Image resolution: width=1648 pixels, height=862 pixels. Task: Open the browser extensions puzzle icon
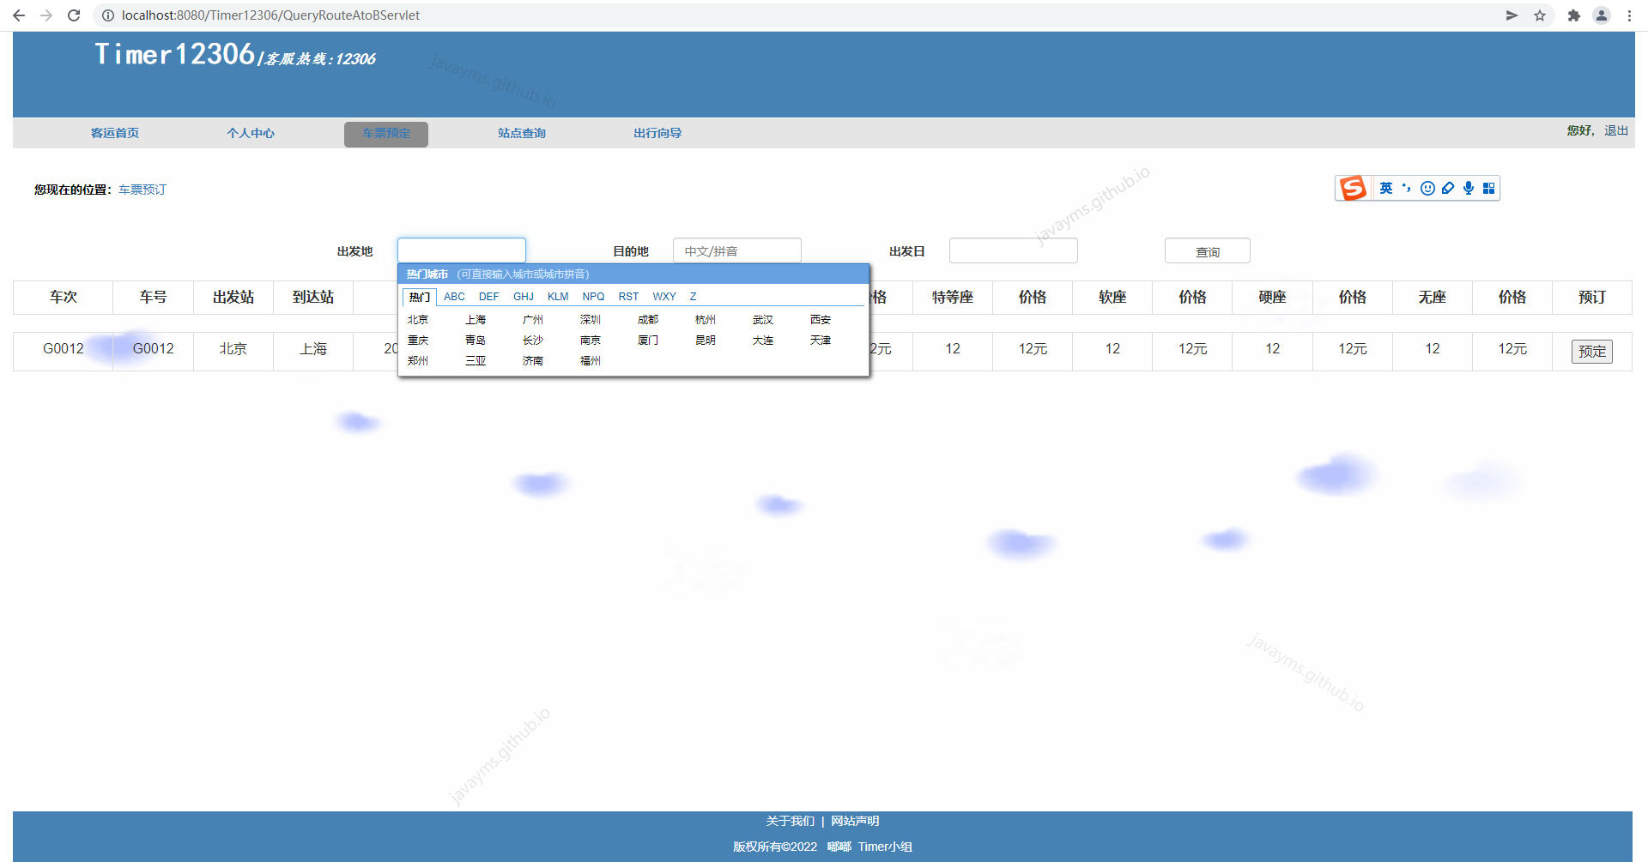pyautogui.click(x=1574, y=15)
